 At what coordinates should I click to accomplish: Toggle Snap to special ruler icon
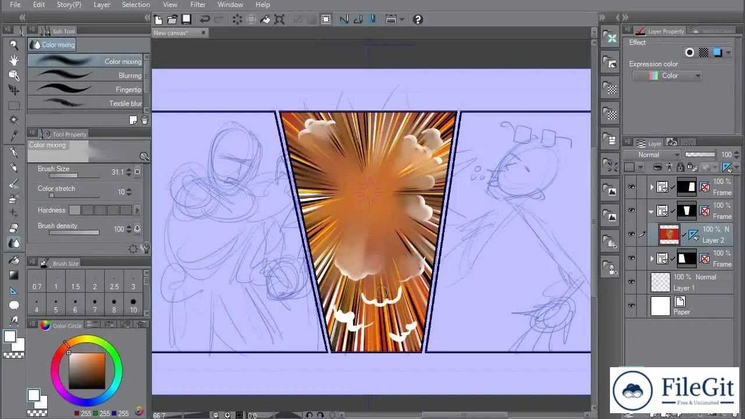click(x=358, y=19)
